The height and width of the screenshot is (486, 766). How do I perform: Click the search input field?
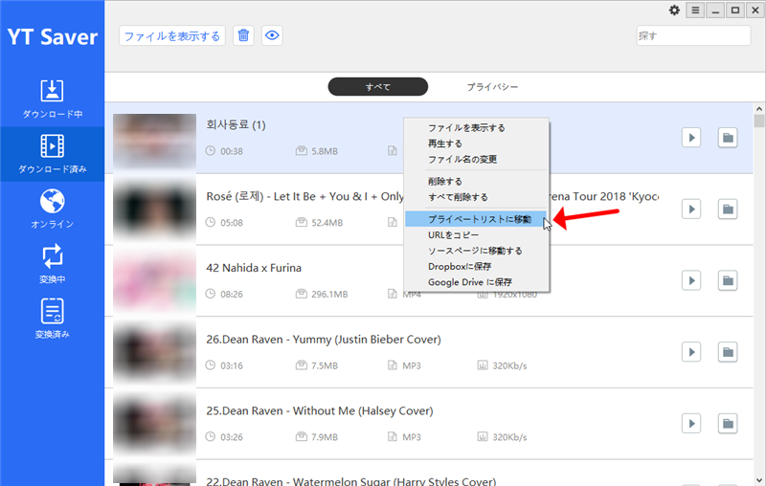(693, 35)
